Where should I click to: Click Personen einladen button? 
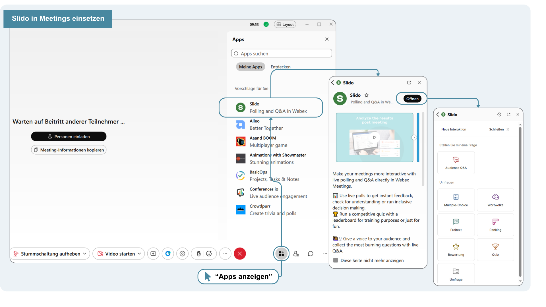tap(69, 136)
